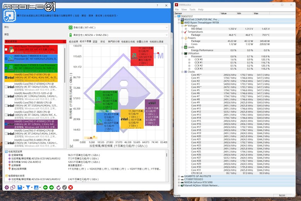This screenshot has height=201, width=301.
Task: Open the 多執行緒 (MT+MC) dropdown
Action: pos(118,28)
